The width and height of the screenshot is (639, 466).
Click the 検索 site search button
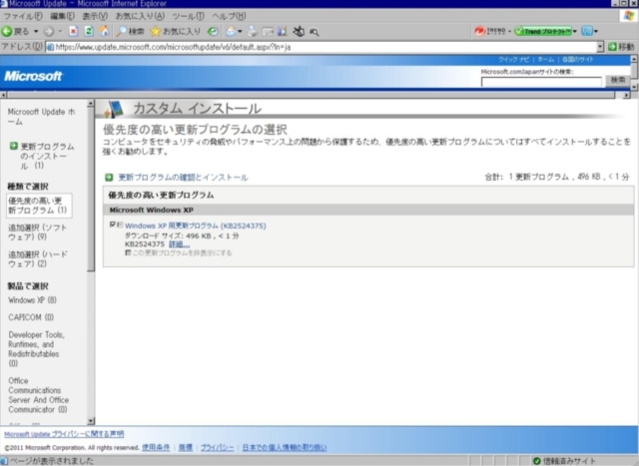618,80
